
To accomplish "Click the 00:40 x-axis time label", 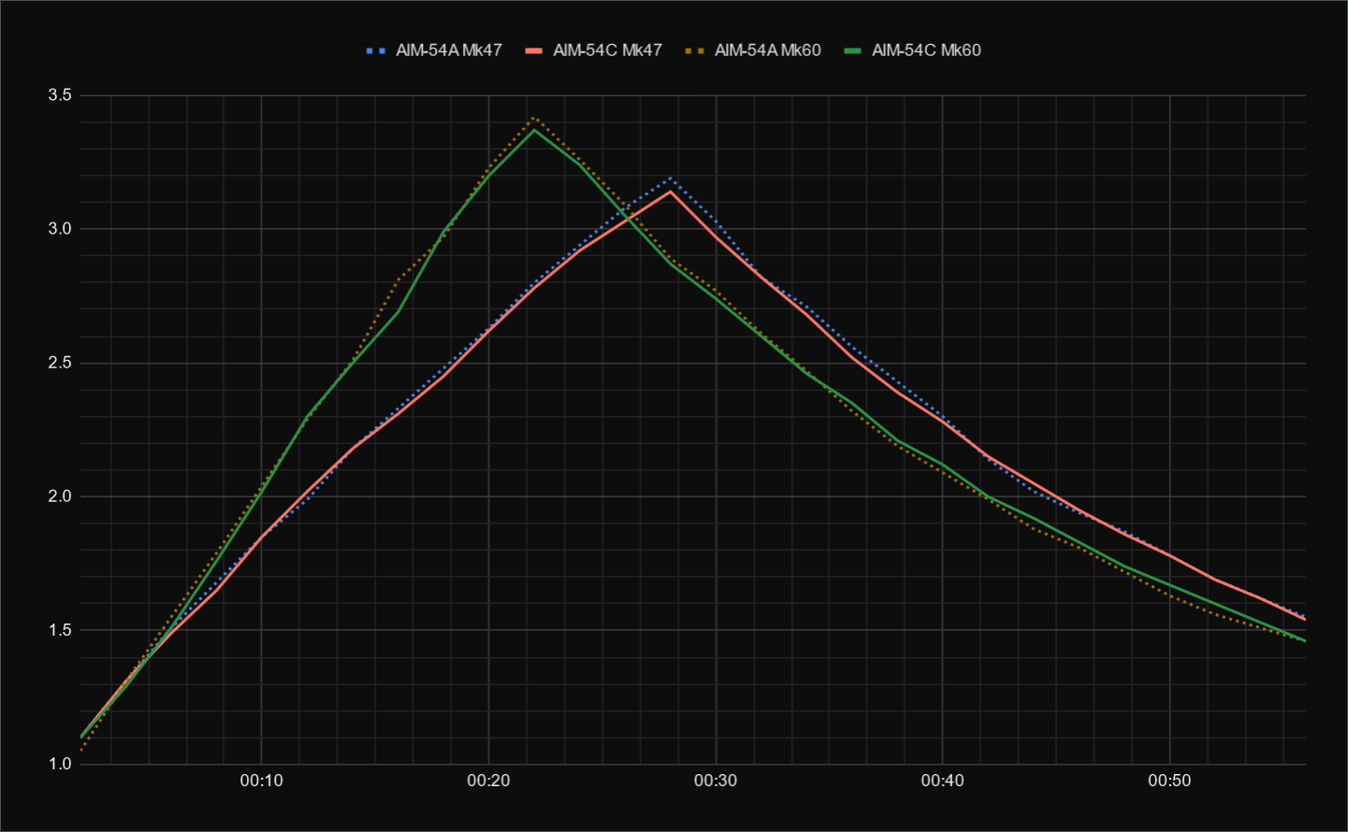I will (x=942, y=781).
